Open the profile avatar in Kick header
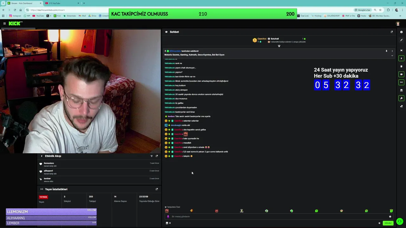Screen dimensions: 406x228 tap(398, 24)
